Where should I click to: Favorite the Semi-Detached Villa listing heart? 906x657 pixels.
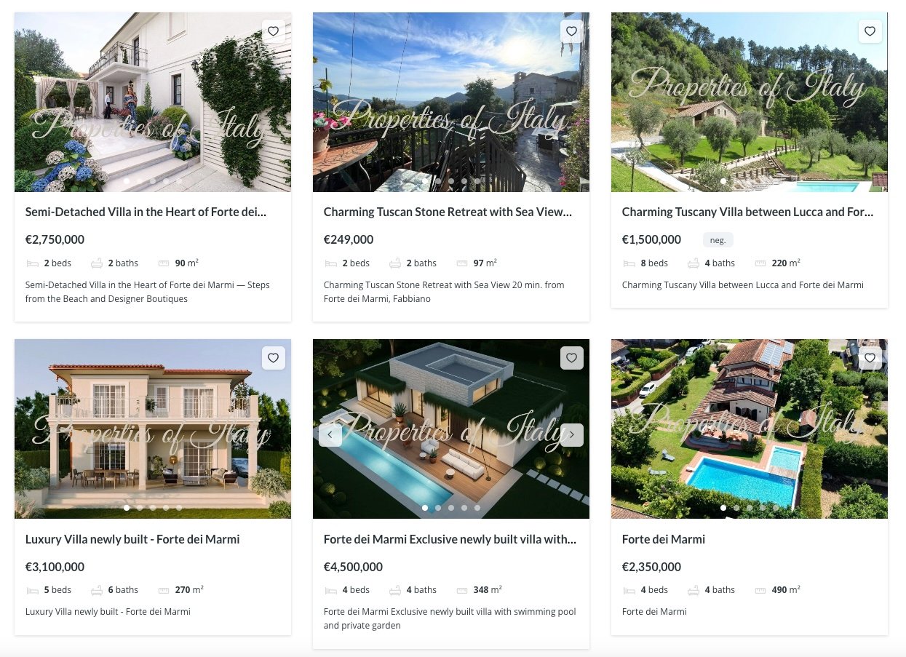(273, 31)
